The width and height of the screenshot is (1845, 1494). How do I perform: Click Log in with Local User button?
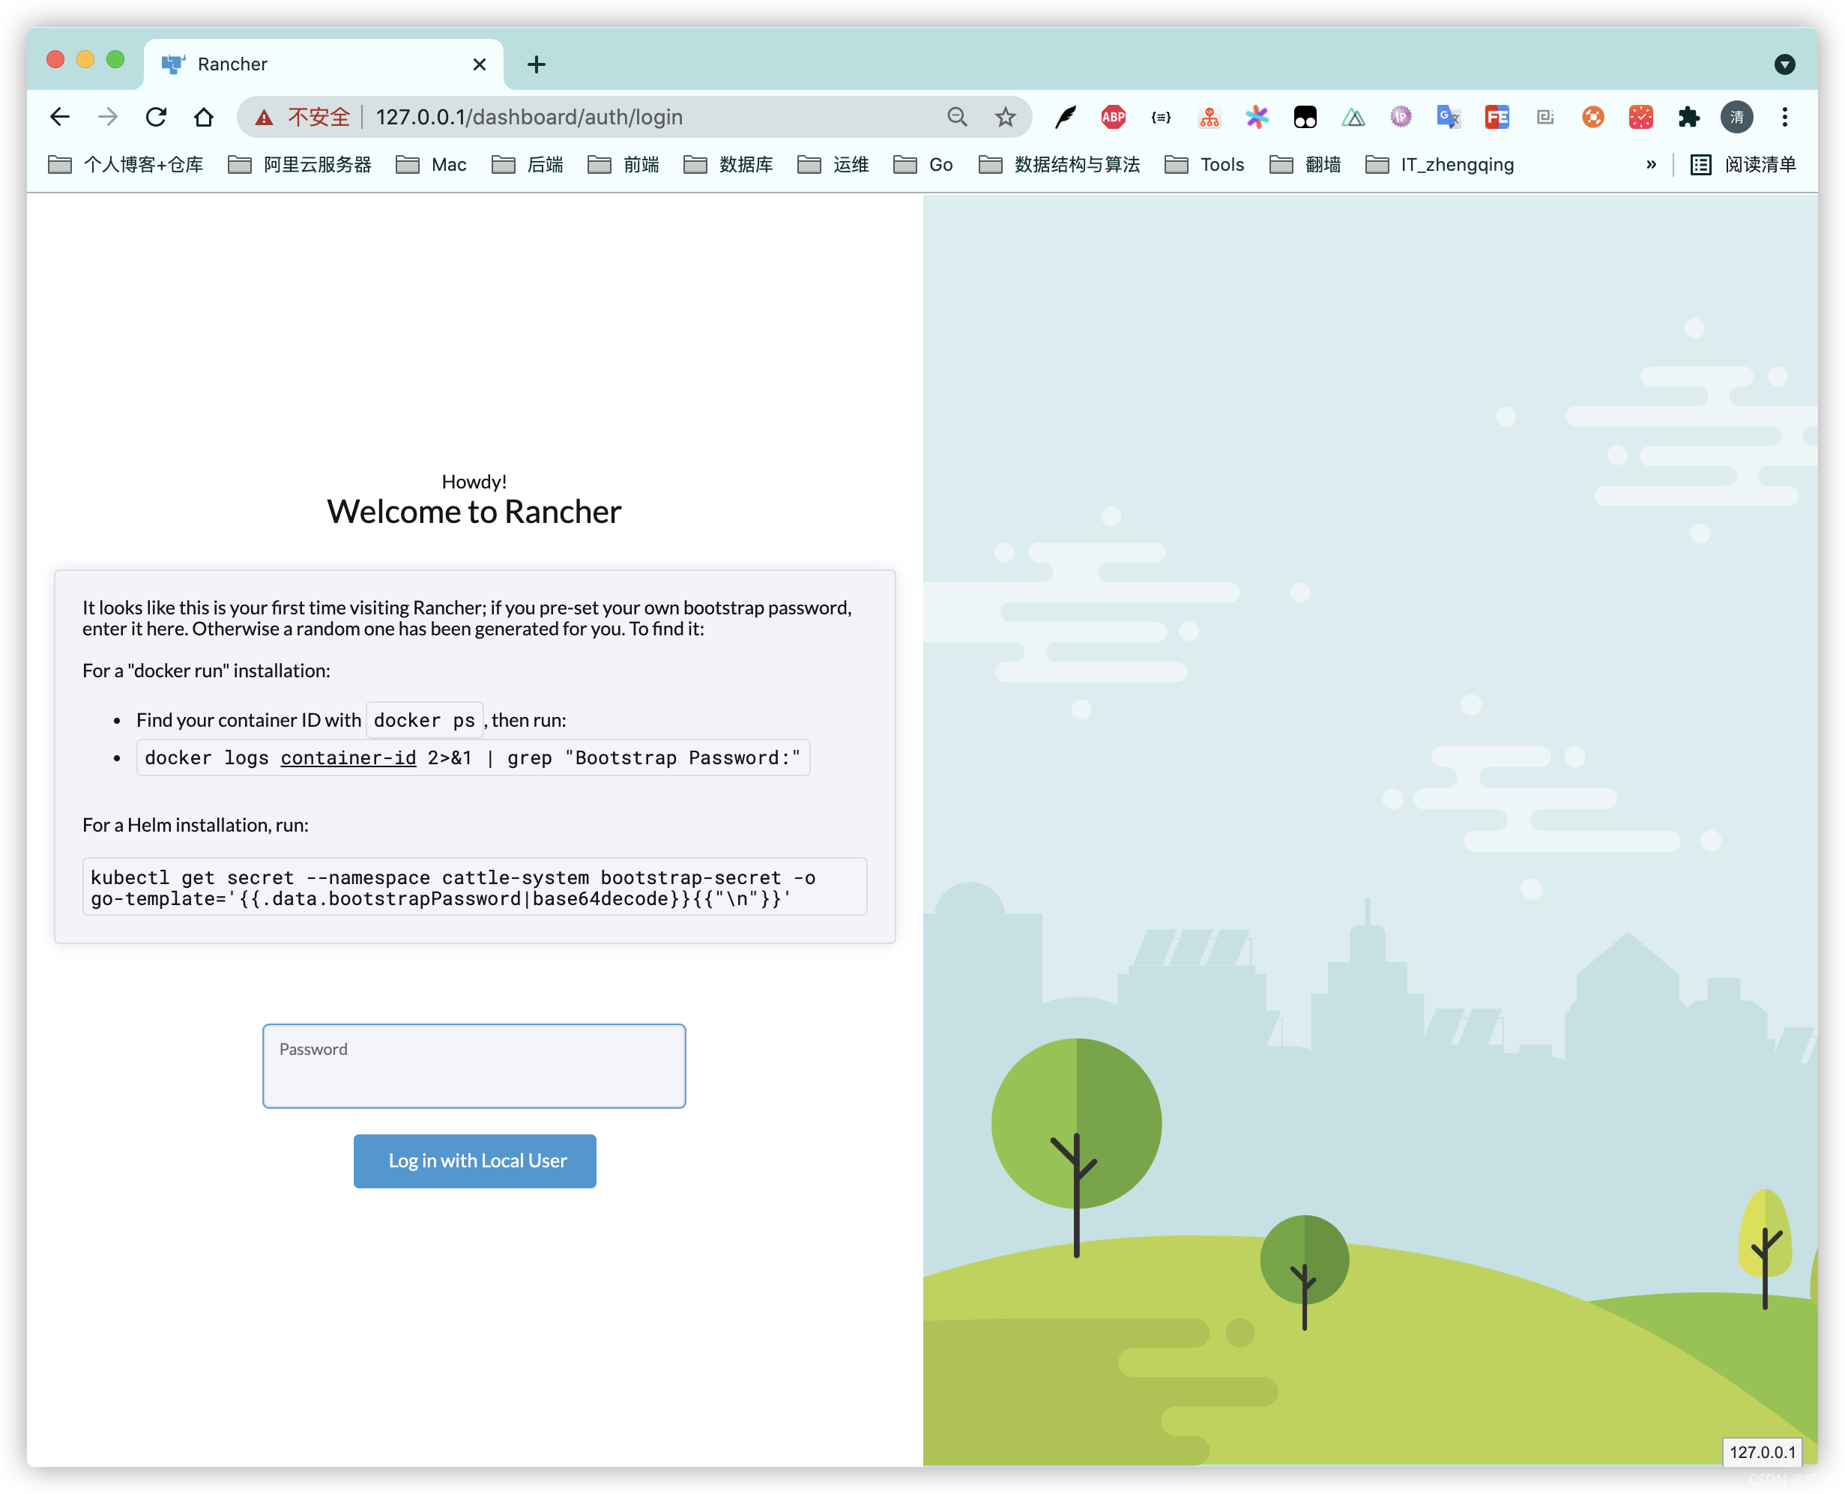tap(474, 1161)
